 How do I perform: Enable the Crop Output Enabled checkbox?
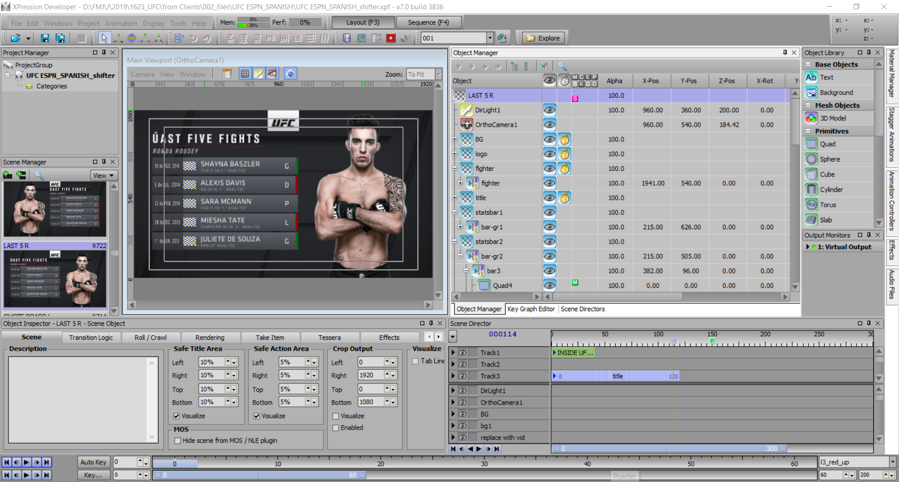(336, 428)
